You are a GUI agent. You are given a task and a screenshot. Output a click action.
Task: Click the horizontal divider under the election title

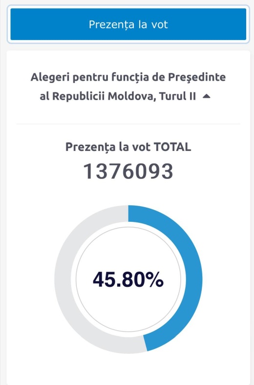tap(128, 124)
